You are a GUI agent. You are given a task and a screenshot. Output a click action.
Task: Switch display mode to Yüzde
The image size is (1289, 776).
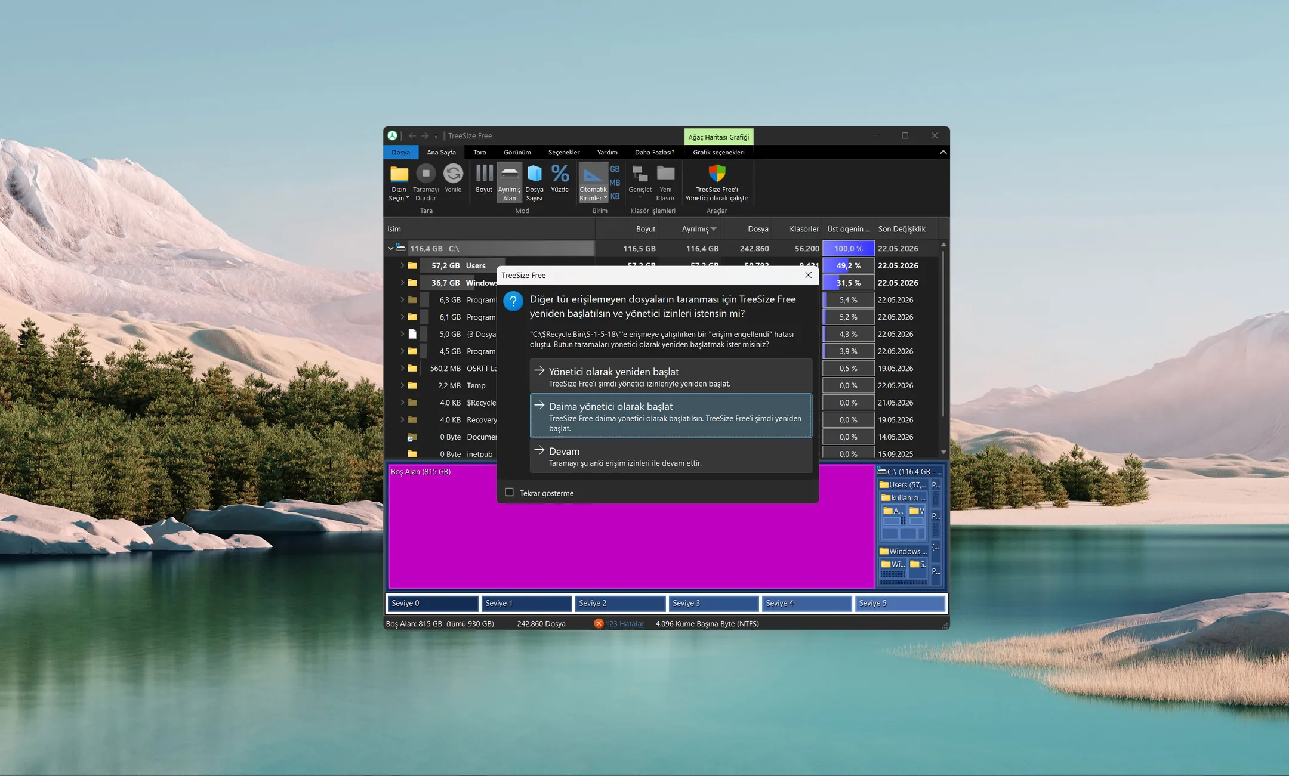(x=560, y=179)
